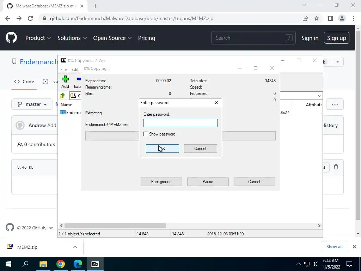Go forward in Chrome browser

19,18
